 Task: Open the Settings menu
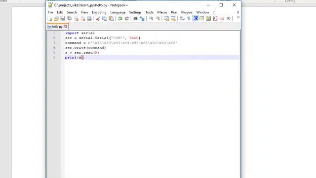[x=135, y=12]
